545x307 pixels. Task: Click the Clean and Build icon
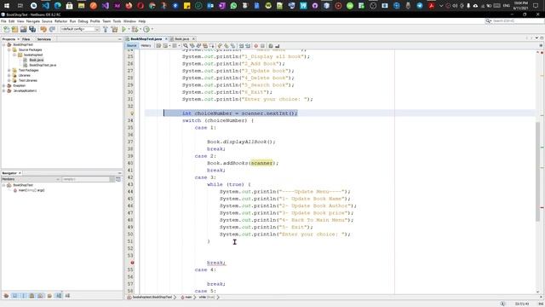click(x=114, y=30)
